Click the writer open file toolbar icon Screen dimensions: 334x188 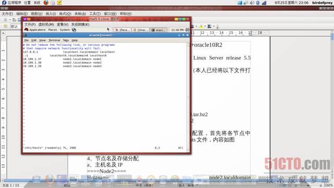[x=15, y=20]
